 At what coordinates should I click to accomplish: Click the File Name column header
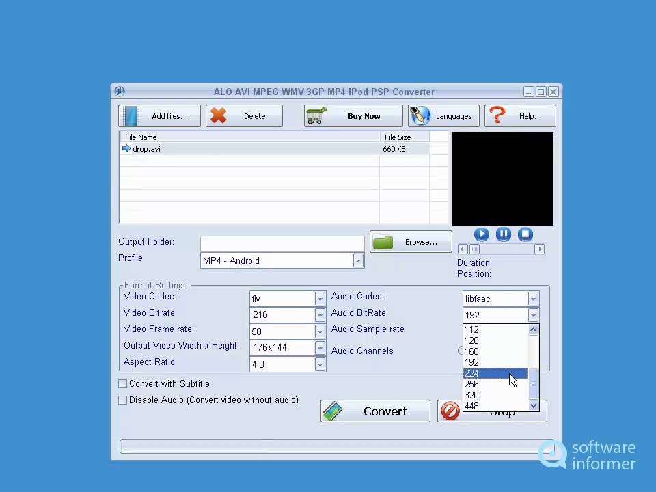[x=250, y=137]
